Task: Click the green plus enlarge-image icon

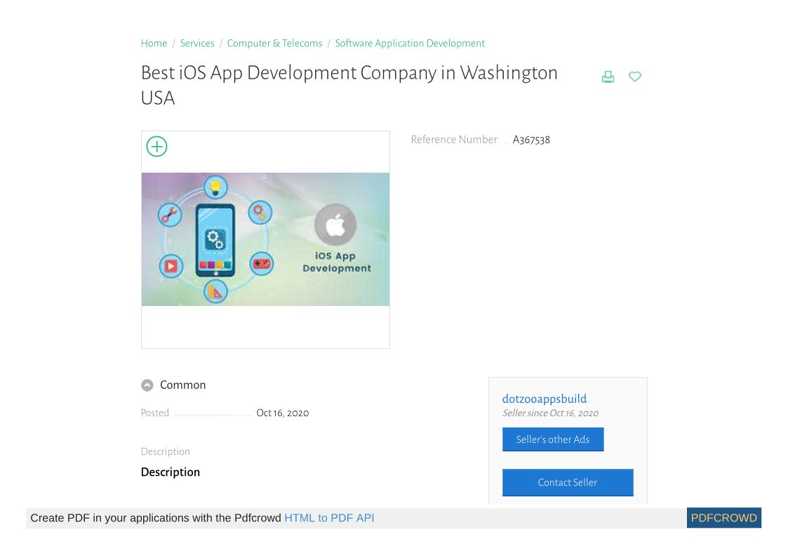Action: pyautogui.click(x=156, y=147)
